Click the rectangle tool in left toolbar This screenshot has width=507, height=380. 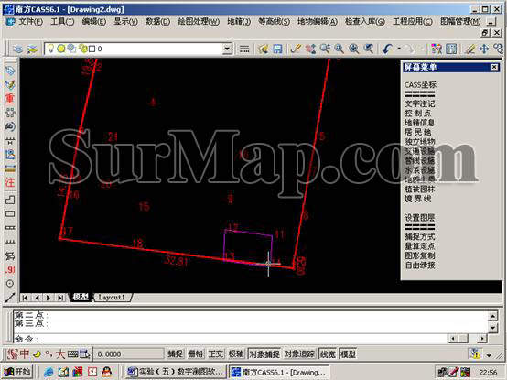[x=10, y=213]
